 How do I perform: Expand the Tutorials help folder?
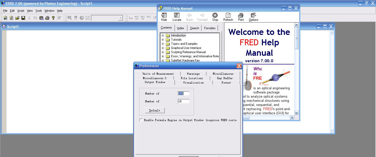point(163,40)
